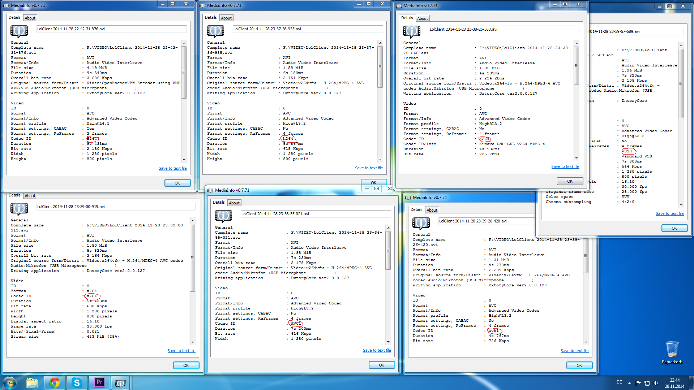Image resolution: width=694 pixels, height=390 pixels.
Task: Click MediaInfo icon beside 22-42-31-876.avi filename
Action: click(x=19, y=31)
